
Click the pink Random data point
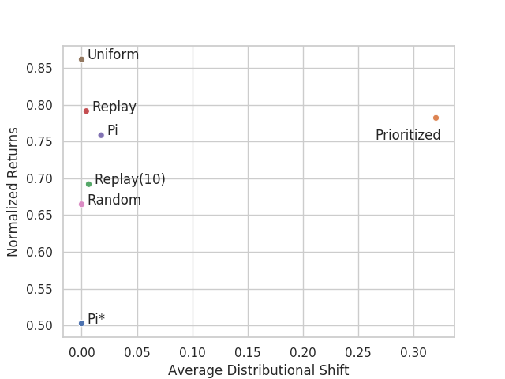(x=81, y=204)
